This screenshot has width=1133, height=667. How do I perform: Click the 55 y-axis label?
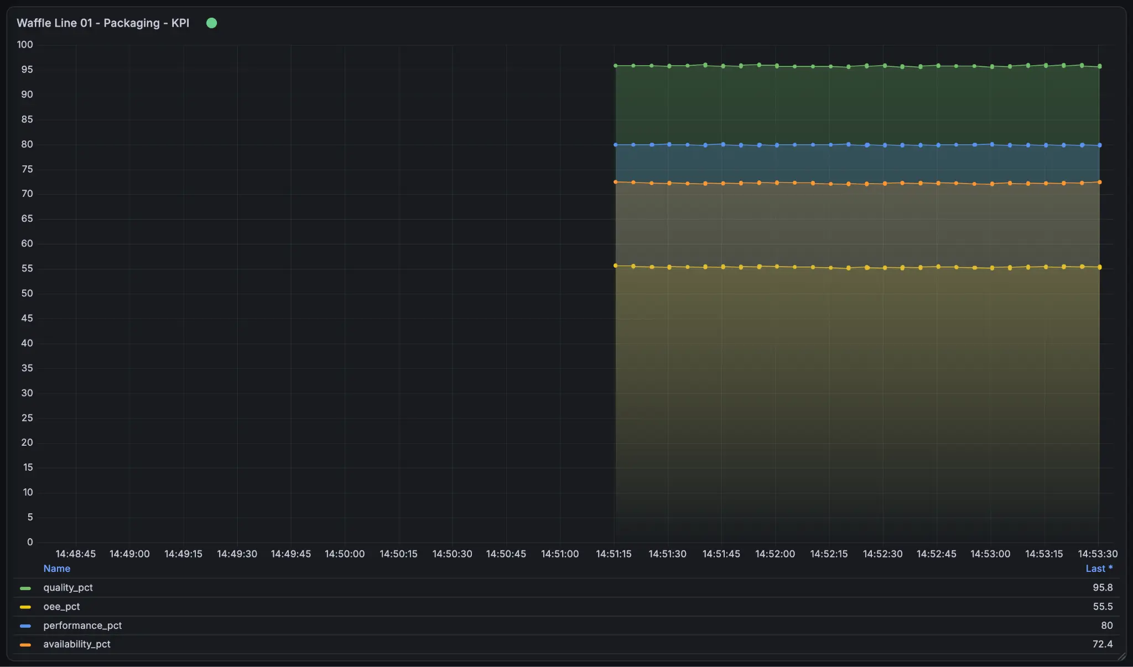point(27,268)
